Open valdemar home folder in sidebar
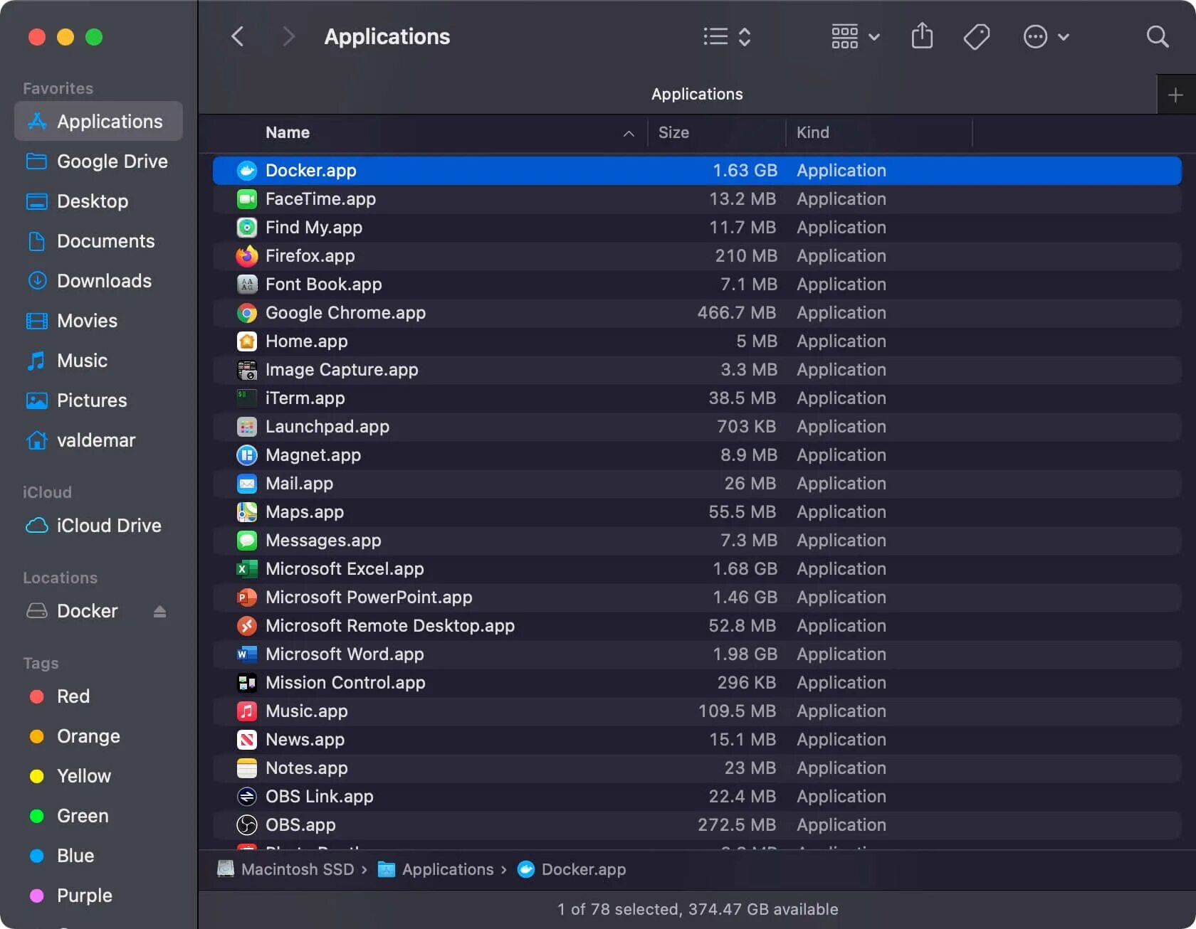 coord(98,440)
